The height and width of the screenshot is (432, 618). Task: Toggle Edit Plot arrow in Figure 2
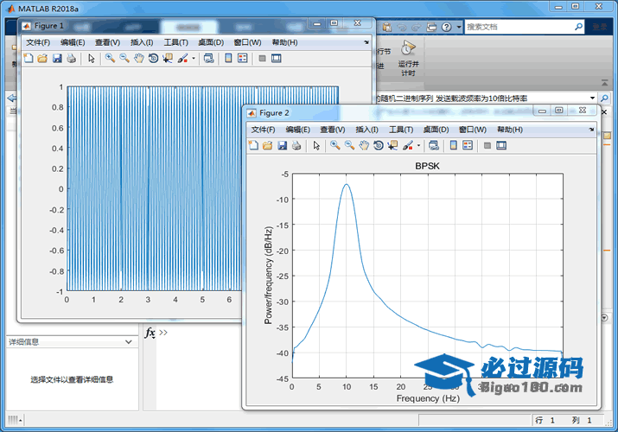click(x=316, y=145)
